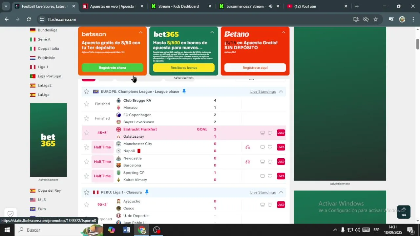Open audio commentary for Manchester City match

[248, 147]
